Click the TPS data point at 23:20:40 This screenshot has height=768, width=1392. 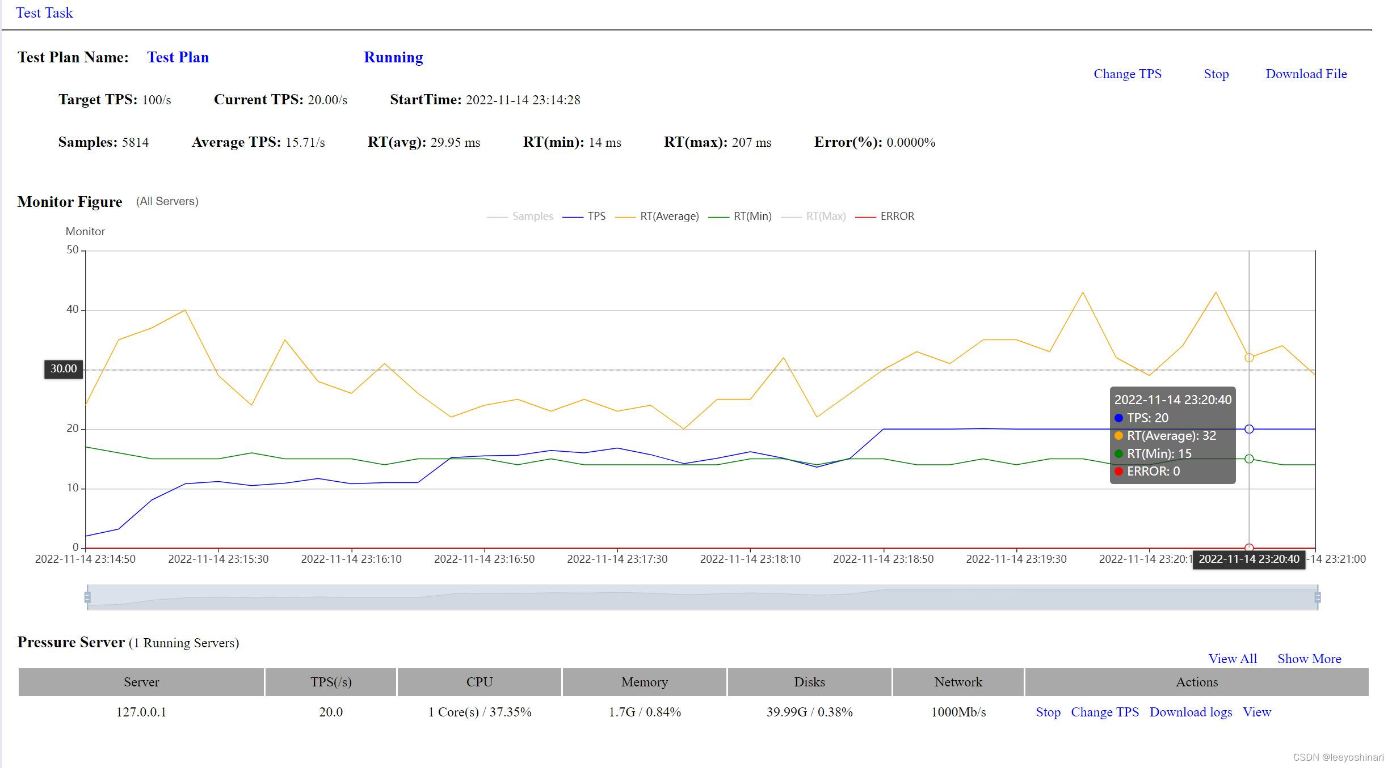pyautogui.click(x=1249, y=429)
